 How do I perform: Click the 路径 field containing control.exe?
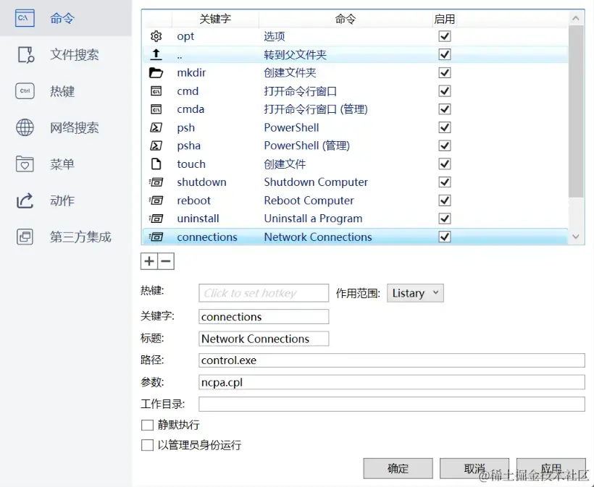pos(392,360)
